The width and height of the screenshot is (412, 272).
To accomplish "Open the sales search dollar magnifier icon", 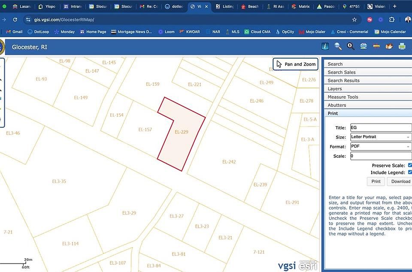I will 351,46.
